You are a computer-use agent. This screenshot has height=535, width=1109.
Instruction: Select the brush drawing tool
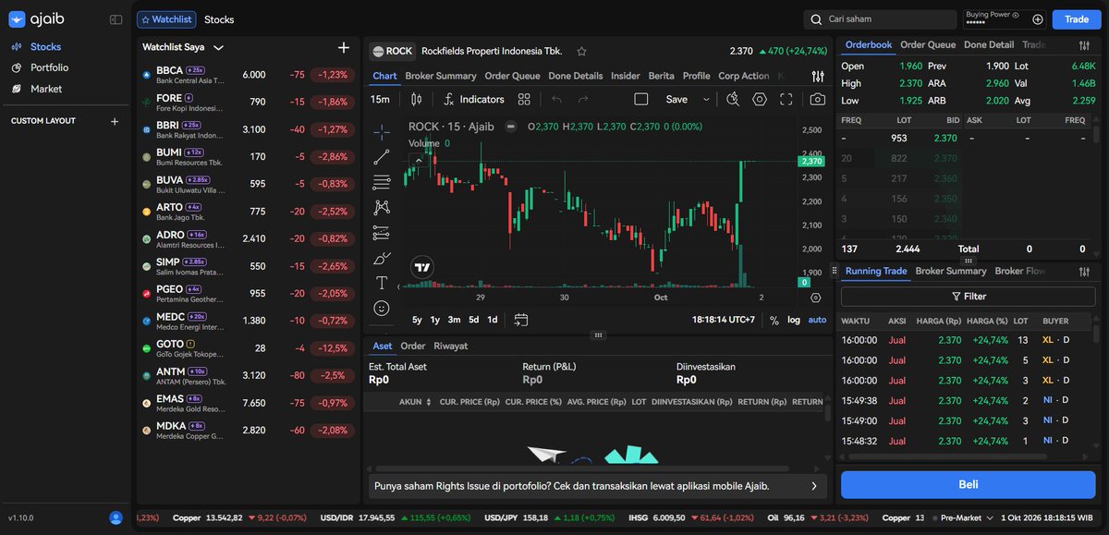click(382, 258)
